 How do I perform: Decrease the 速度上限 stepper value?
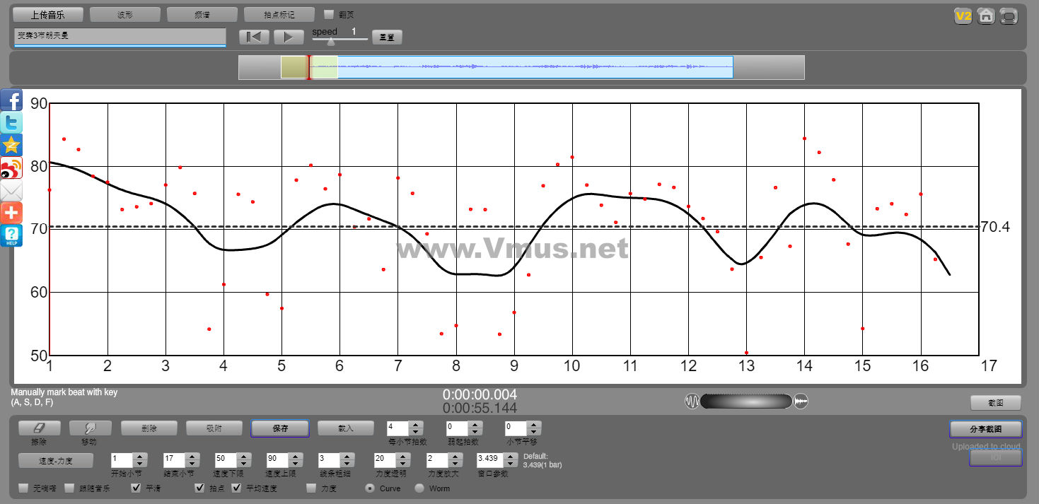click(x=296, y=462)
